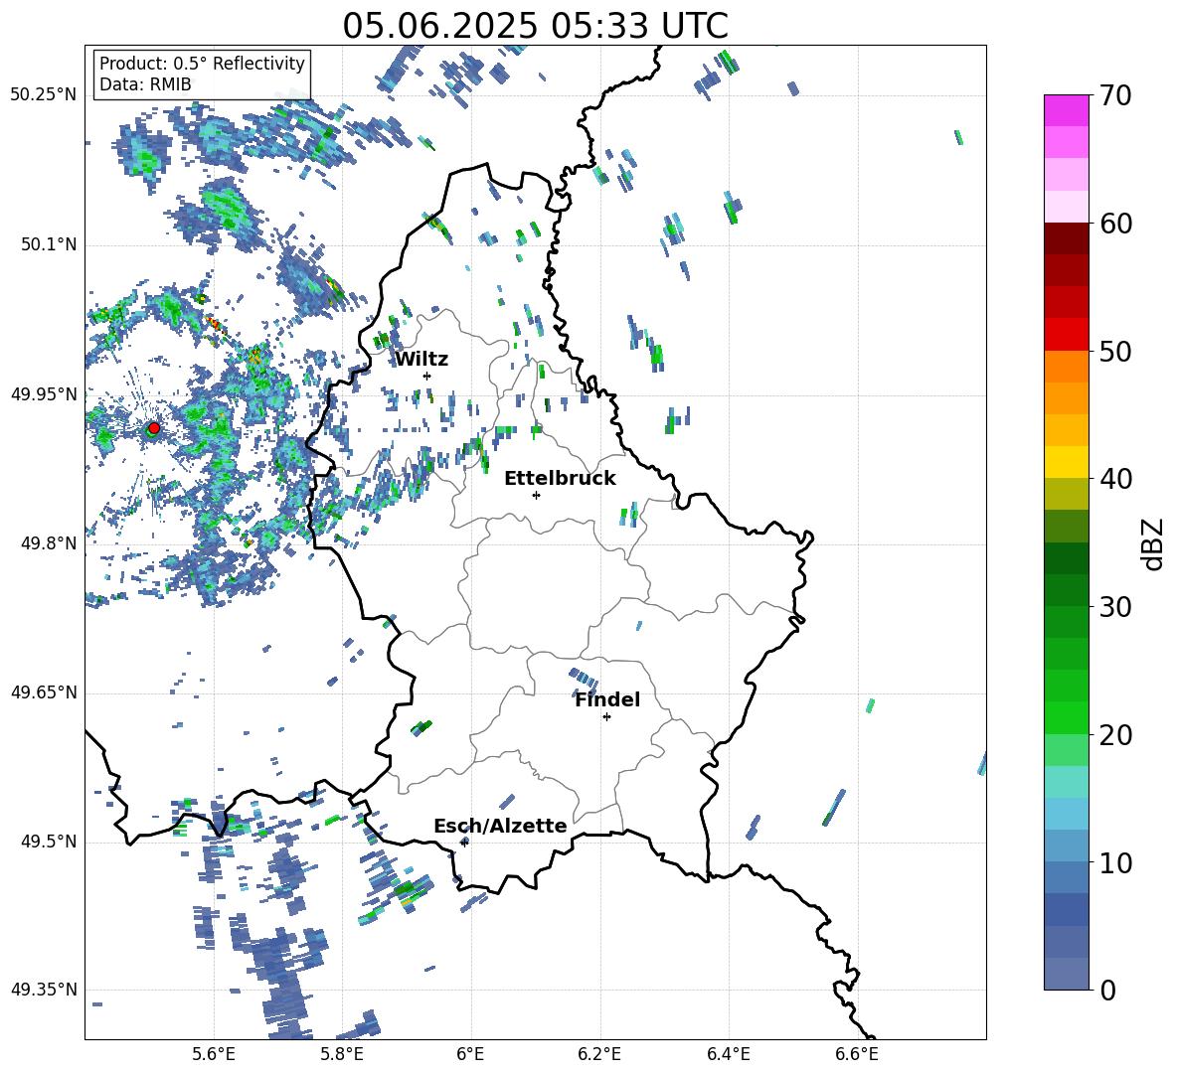Click the 6.2°E longitude label
The height and width of the screenshot is (1074, 1177).
[599, 1054]
